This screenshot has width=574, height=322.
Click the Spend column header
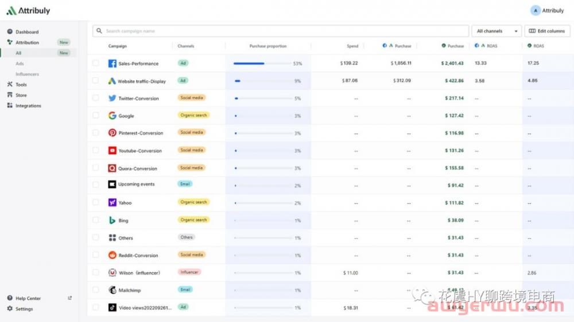click(x=352, y=46)
